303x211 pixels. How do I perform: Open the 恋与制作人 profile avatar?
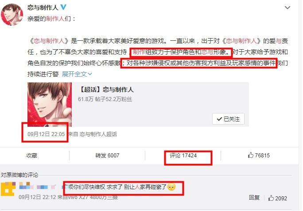(x=12, y=15)
